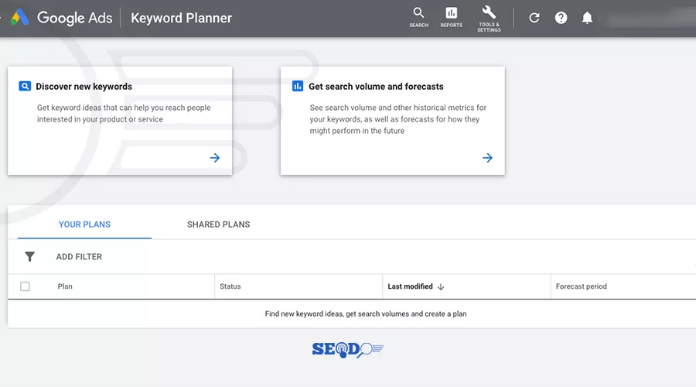The image size is (696, 387).
Task: Open the Search tool in header
Action: (x=418, y=17)
